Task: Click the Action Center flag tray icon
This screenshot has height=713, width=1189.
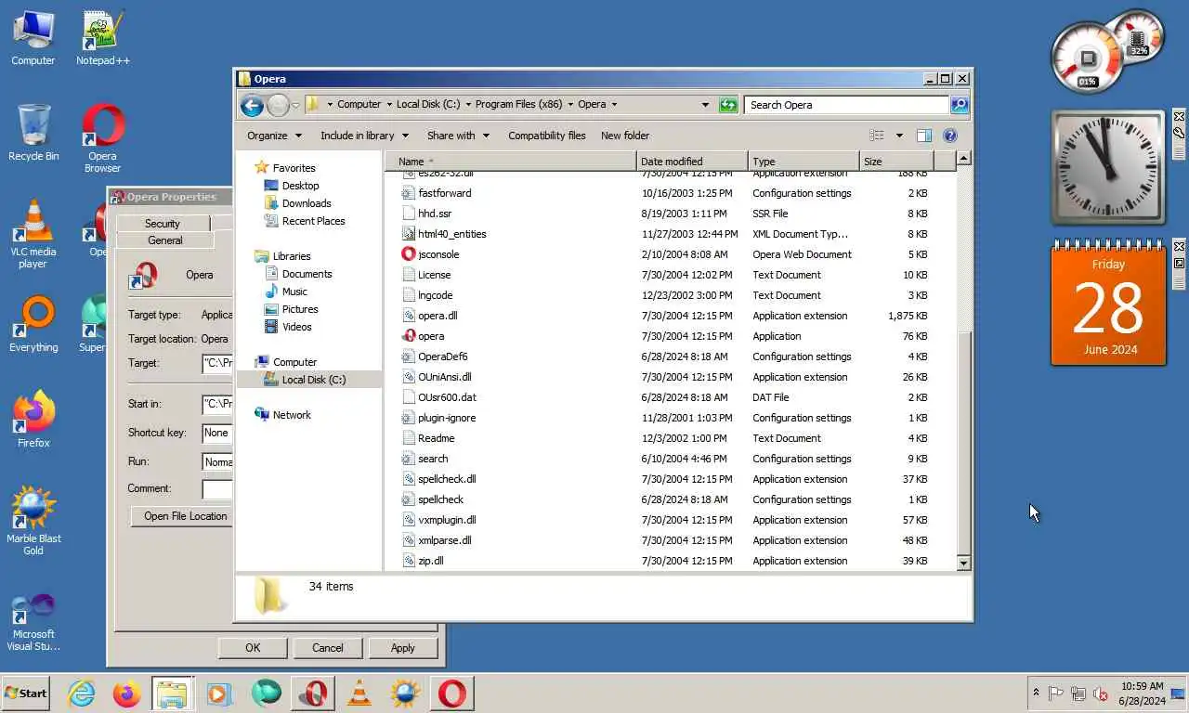Action: click(1056, 694)
